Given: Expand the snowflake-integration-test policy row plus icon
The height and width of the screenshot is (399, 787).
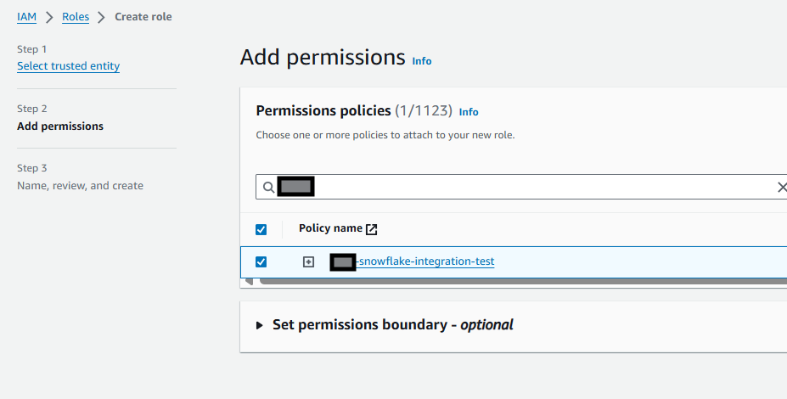Looking at the screenshot, I should click(x=308, y=262).
